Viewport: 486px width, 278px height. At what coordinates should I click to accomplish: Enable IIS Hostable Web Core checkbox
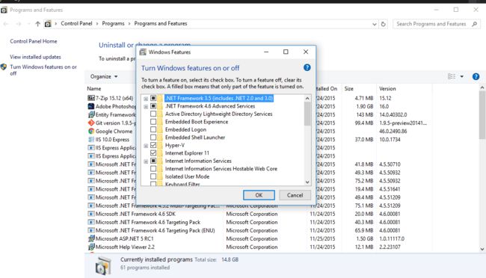tap(153, 169)
